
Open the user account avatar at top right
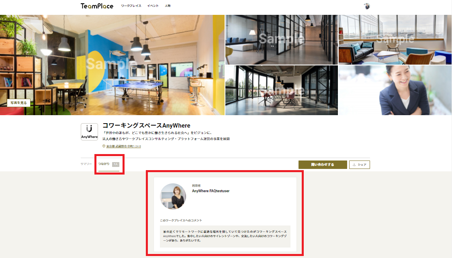[x=366, y=6]
